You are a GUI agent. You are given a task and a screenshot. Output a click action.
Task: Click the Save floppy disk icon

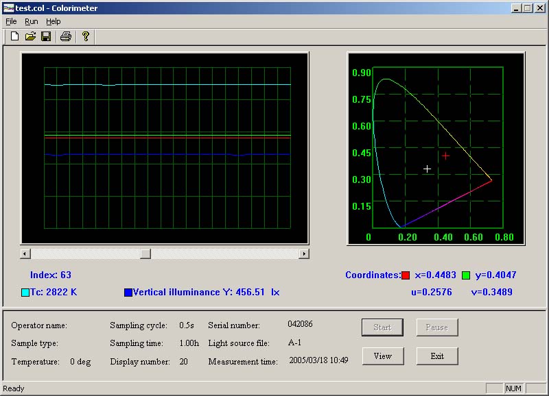click(x=46, y=36)
